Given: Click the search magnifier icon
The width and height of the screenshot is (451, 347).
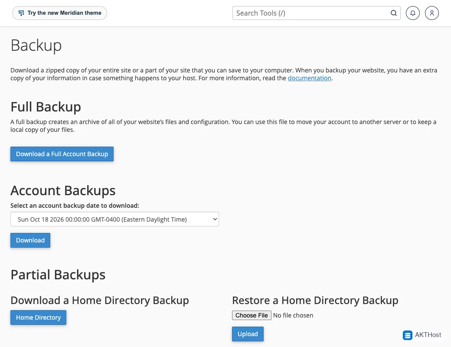Looking at the screenshot, I should click(x=393, y=13).
